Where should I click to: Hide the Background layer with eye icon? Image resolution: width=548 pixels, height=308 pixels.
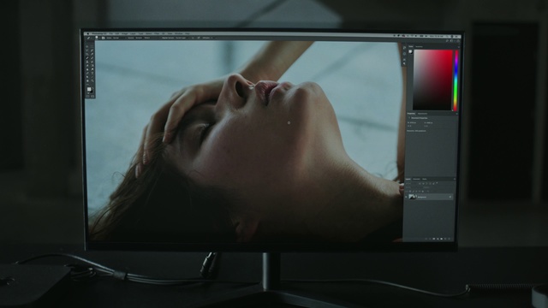[x=406, y=197]
